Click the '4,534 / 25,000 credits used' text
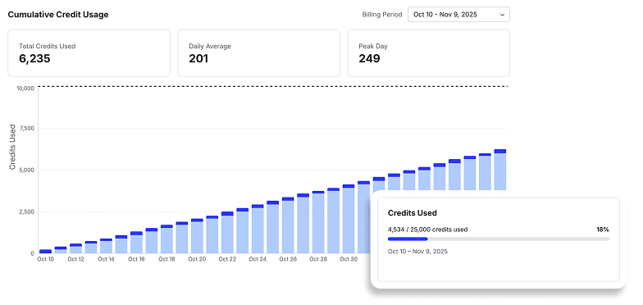Image resolution: width=643 pixels, height=305 pixels. click(x=428, y=230)
